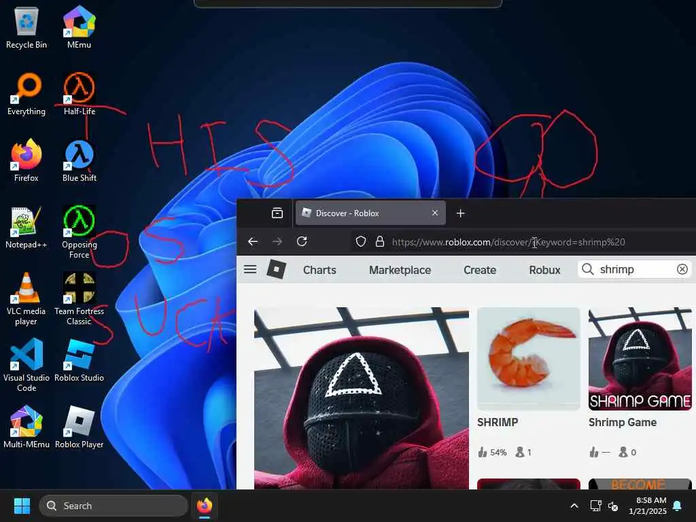
Task: Click the Firefox back arrow
Action: click(253, 241)
